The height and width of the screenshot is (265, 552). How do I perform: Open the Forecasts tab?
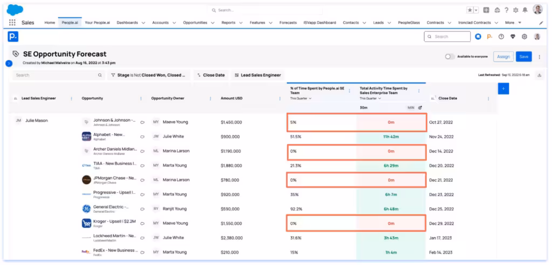(x=288, y=23)
